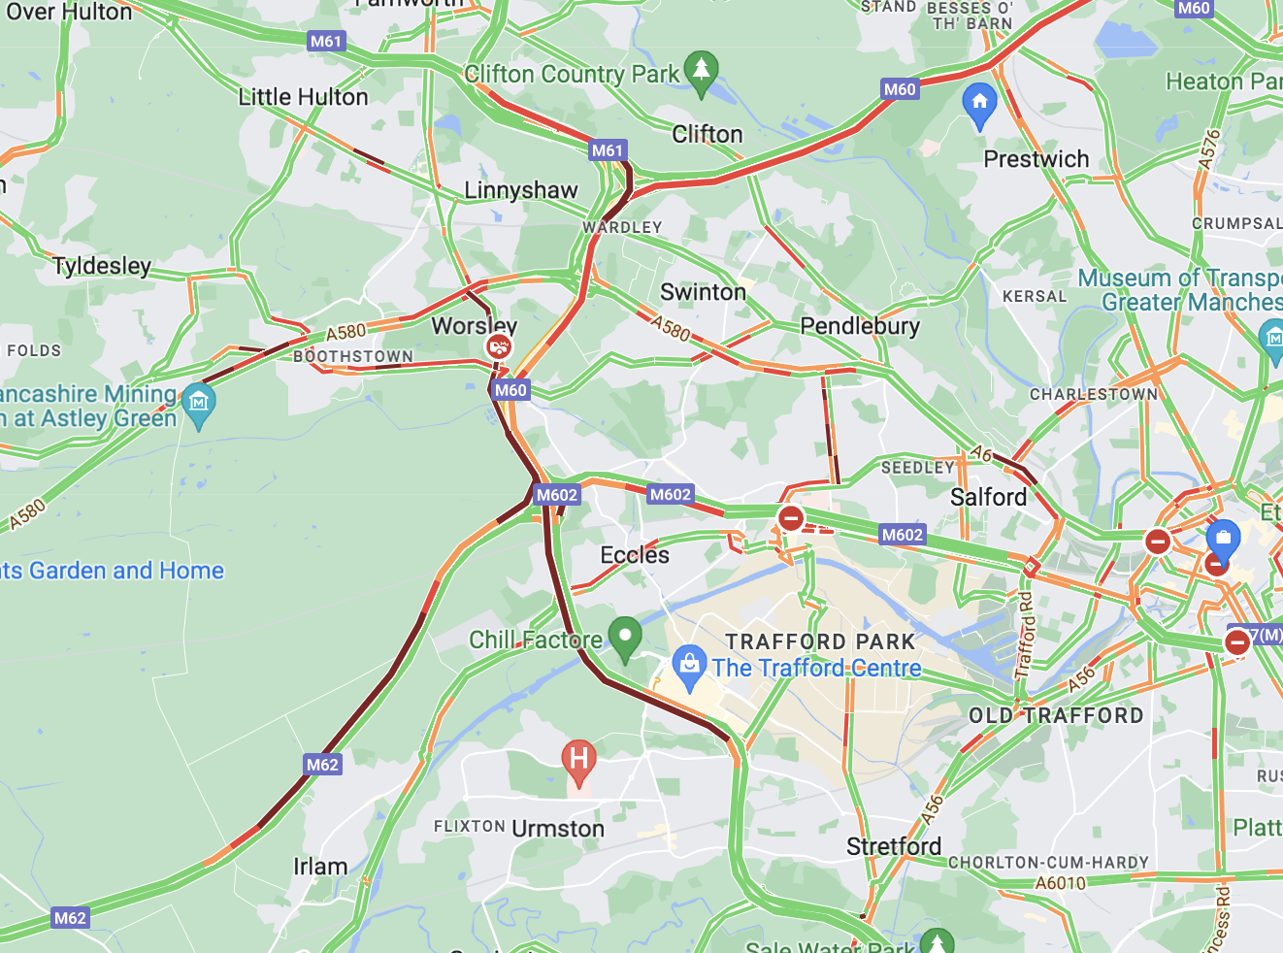The image size is (1283, 953).
Task: Open the road closure icon on M602
Action: [791, 517]
